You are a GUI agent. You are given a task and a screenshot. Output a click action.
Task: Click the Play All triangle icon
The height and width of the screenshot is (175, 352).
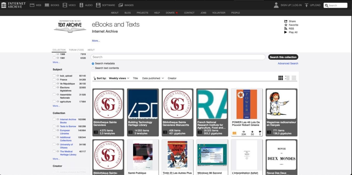click(x=286, y=32)
